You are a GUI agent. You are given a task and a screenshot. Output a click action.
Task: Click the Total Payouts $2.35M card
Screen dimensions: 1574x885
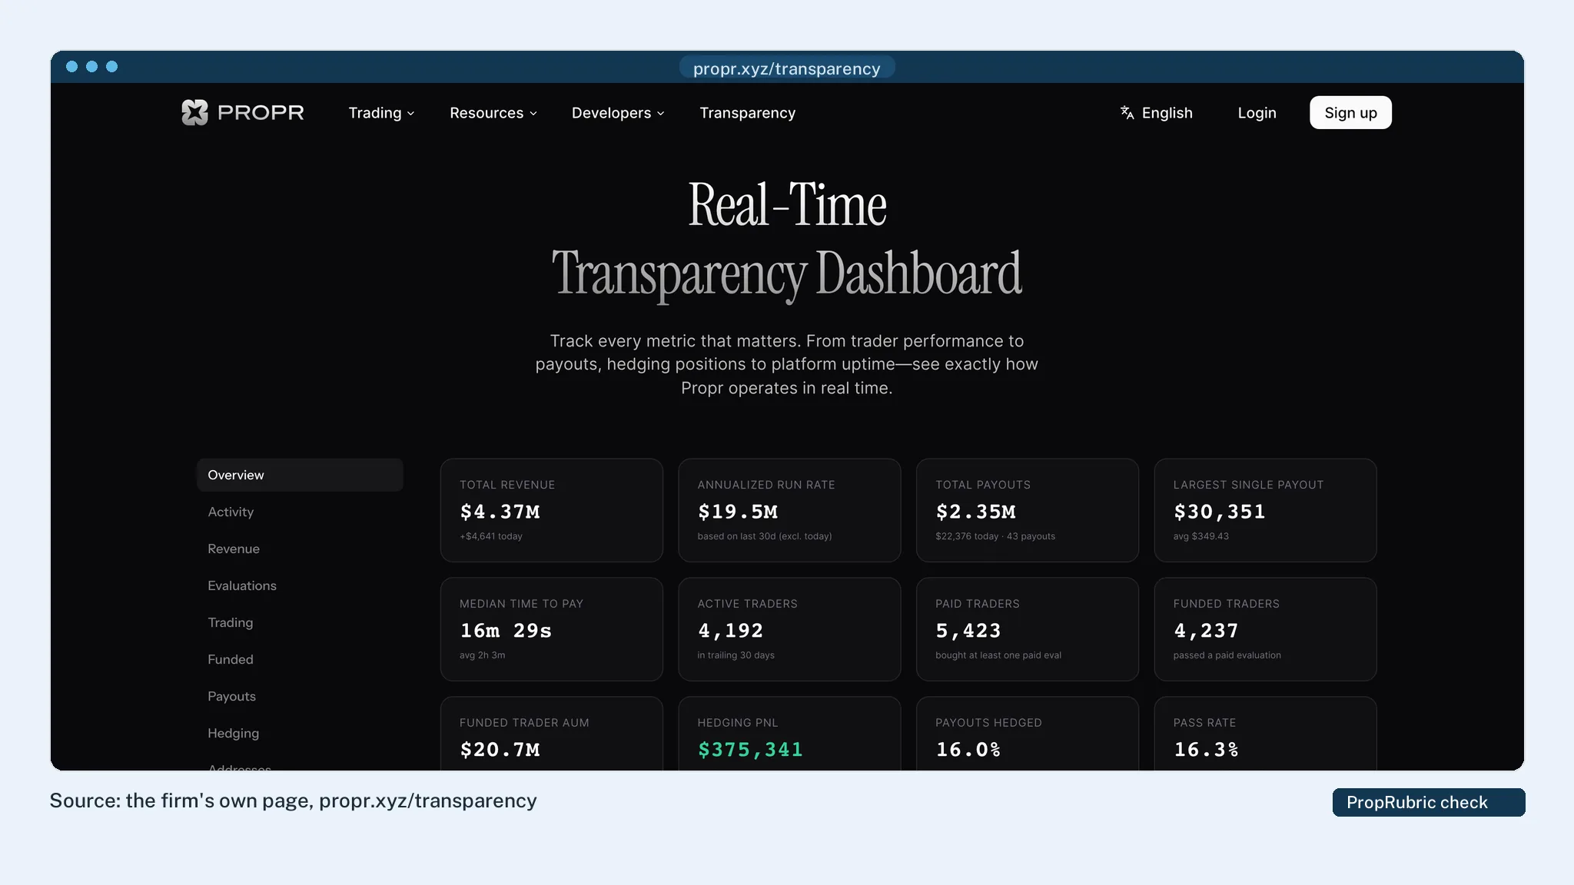click(1027, 510)
